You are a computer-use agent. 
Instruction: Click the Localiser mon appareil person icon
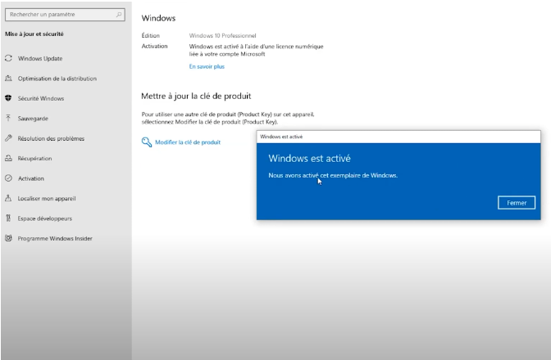[x=8, y=198]
